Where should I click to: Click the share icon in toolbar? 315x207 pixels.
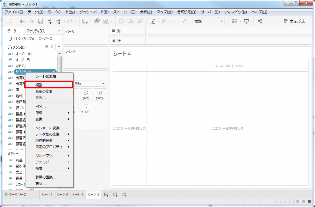(260, 21)
